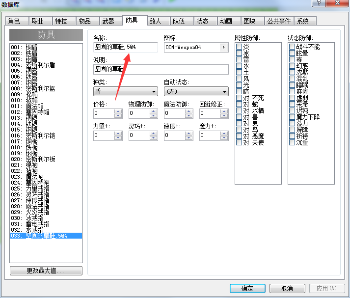The image size is (350, 298).
Task: Switch to the 特技 tab
Action: click(x=64, y=21)
